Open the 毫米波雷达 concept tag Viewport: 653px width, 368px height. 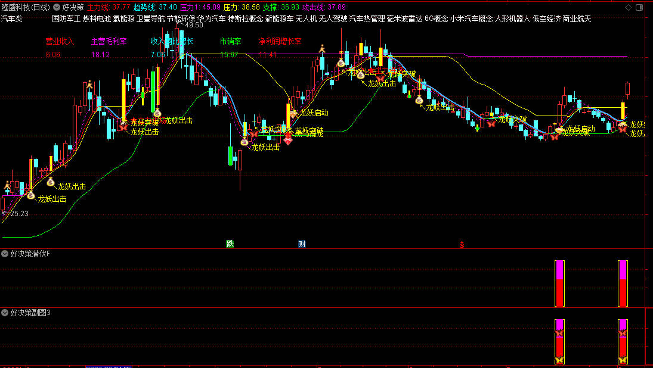pyautogui.click(x=405, y=18)
